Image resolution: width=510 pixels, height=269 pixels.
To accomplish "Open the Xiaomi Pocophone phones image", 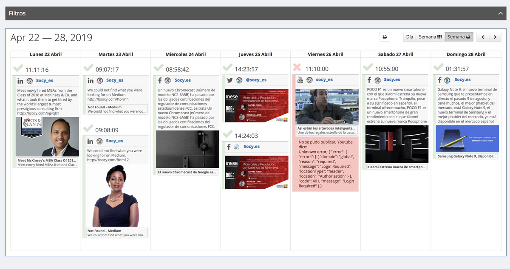I will pos(397,144).
